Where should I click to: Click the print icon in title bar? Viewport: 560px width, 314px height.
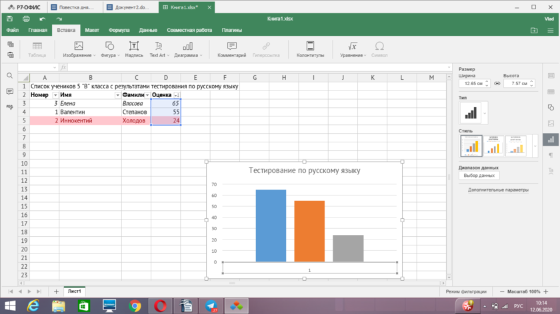click(x=26, y=19)
